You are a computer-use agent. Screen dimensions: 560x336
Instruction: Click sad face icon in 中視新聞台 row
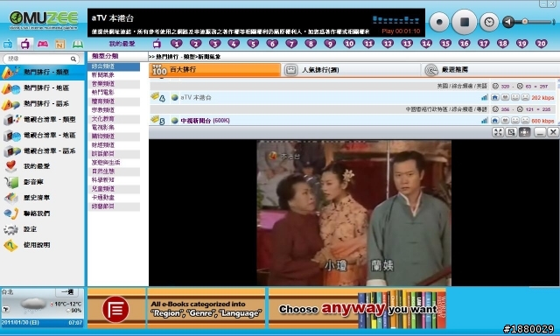[525, 121]
